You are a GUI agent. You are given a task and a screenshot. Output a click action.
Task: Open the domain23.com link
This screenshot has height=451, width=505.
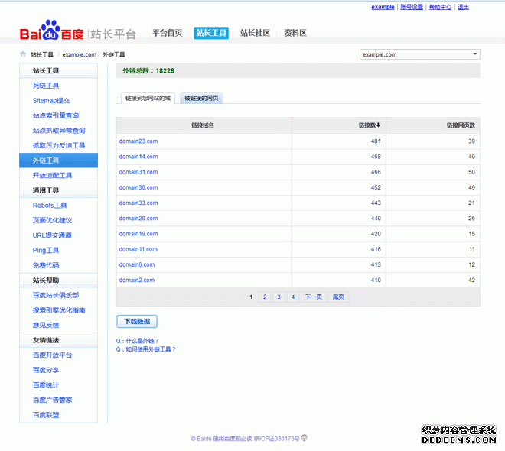[138, 141]
